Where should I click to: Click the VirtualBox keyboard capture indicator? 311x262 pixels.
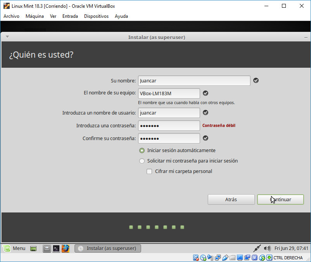coord(269,258)
